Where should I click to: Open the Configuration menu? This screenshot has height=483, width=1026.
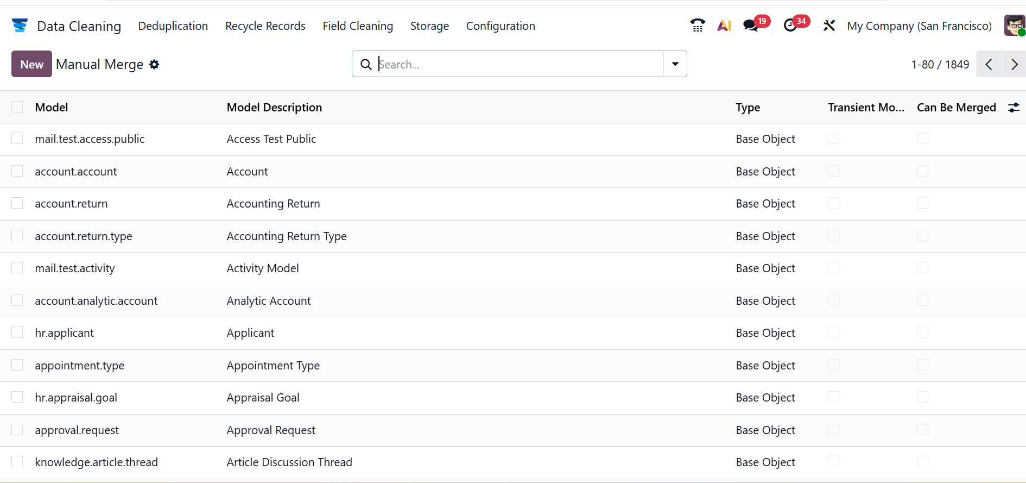click(500, 26)
